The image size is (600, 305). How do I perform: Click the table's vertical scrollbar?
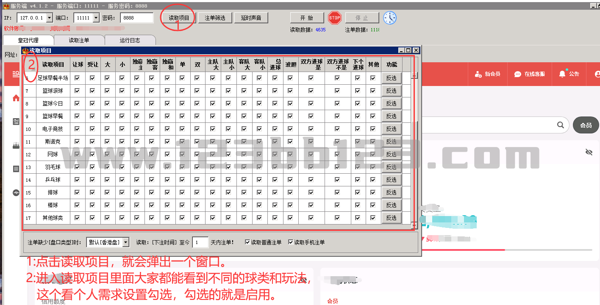click(x=415, y=148)
